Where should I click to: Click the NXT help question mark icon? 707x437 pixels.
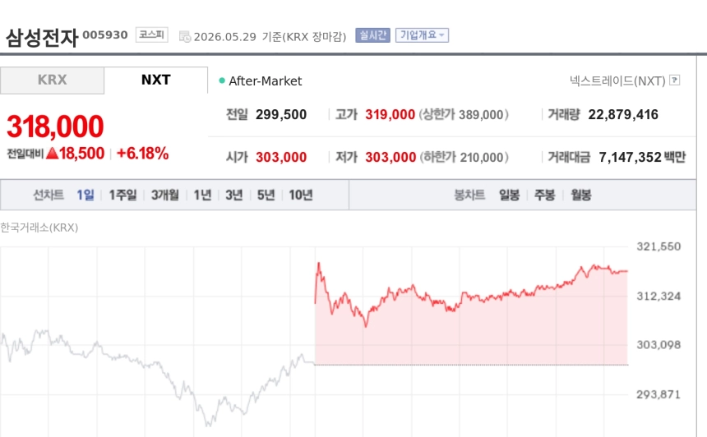tap(675, 80)
